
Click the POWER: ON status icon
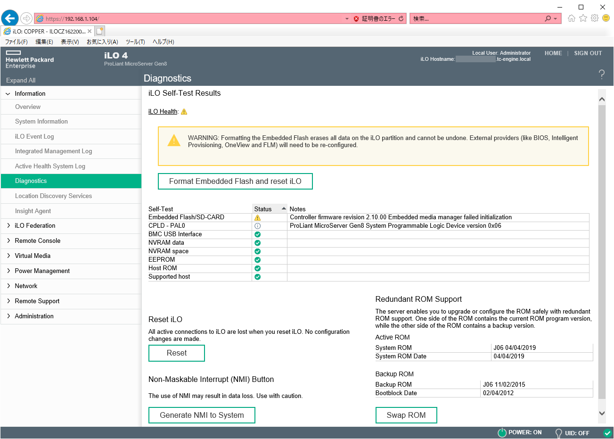[502, 432]
